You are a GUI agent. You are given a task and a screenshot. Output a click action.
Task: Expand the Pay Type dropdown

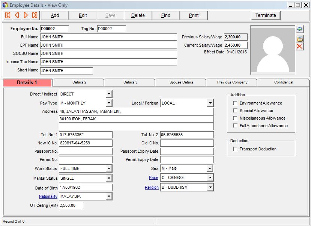click(x=109, y=103)
